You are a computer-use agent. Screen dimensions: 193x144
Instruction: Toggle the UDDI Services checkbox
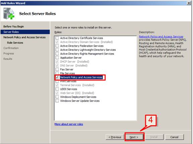point(57,89)
